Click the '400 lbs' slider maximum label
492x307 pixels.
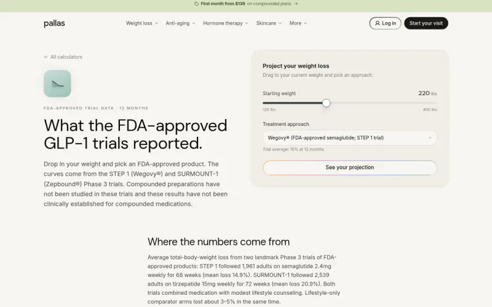[x=430, y=110]
